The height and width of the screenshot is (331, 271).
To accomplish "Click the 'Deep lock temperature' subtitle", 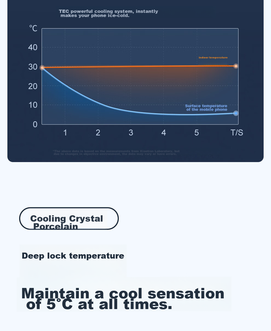I will pos(73,256).
